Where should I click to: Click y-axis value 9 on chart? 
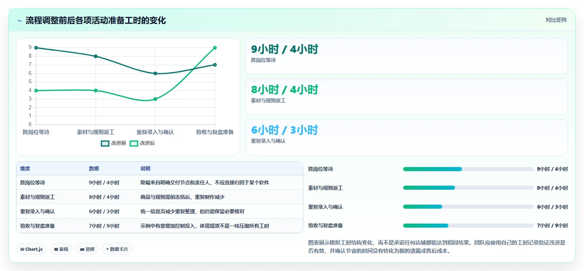(x=30, y=47)
